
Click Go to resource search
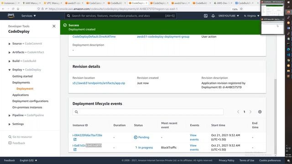click(x=20, y=137)
